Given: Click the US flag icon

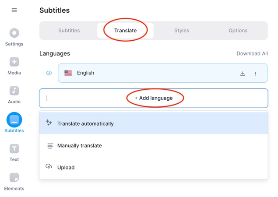Looking at the screenshot, I should 68,73.
